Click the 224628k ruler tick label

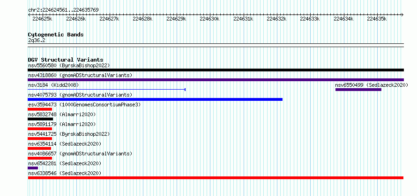142,19
